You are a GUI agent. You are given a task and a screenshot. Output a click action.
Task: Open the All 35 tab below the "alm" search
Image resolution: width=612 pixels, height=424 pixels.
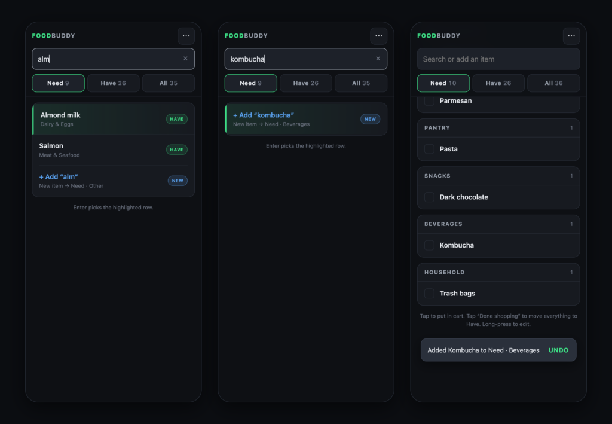168,83
